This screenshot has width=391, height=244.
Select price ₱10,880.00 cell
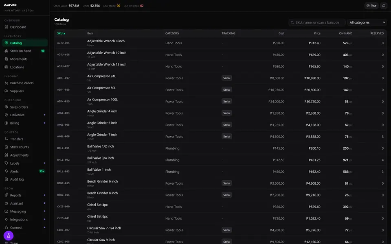coord(312,78)
